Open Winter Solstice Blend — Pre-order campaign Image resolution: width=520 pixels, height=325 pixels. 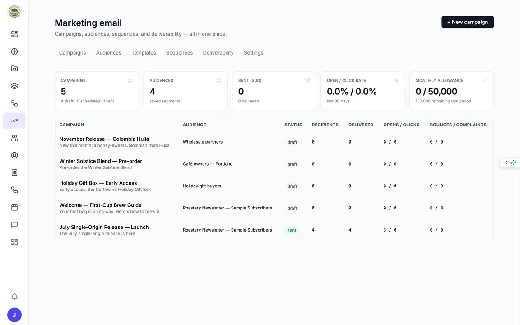click(x=101, y=161)
